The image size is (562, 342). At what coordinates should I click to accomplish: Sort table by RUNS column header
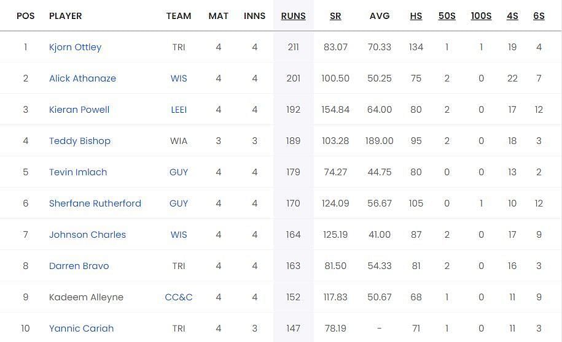click(293, 16)
